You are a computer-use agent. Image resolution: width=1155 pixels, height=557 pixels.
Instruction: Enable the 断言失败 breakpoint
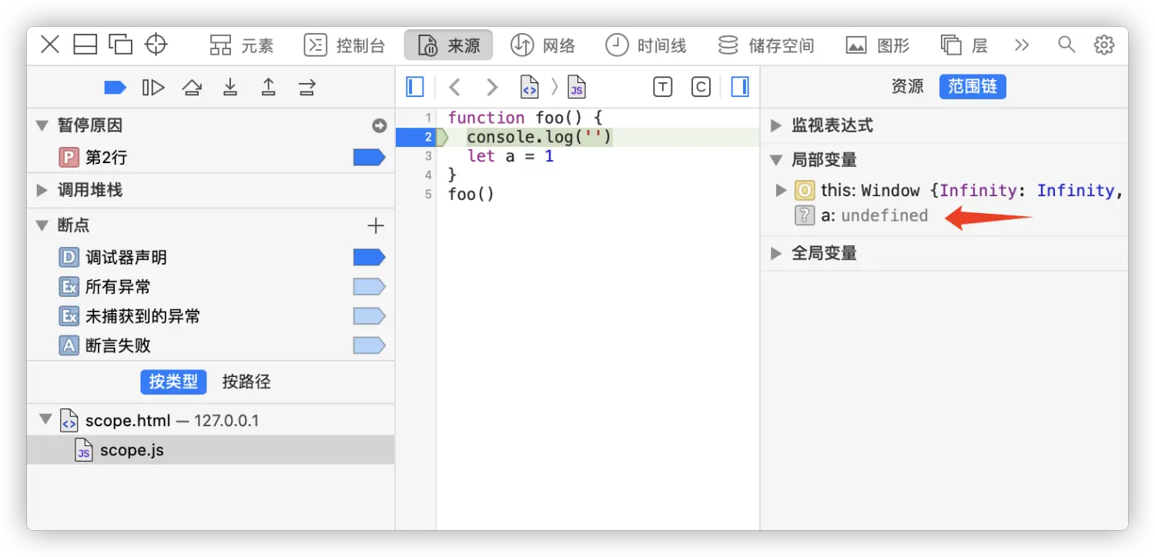[369, 345]
